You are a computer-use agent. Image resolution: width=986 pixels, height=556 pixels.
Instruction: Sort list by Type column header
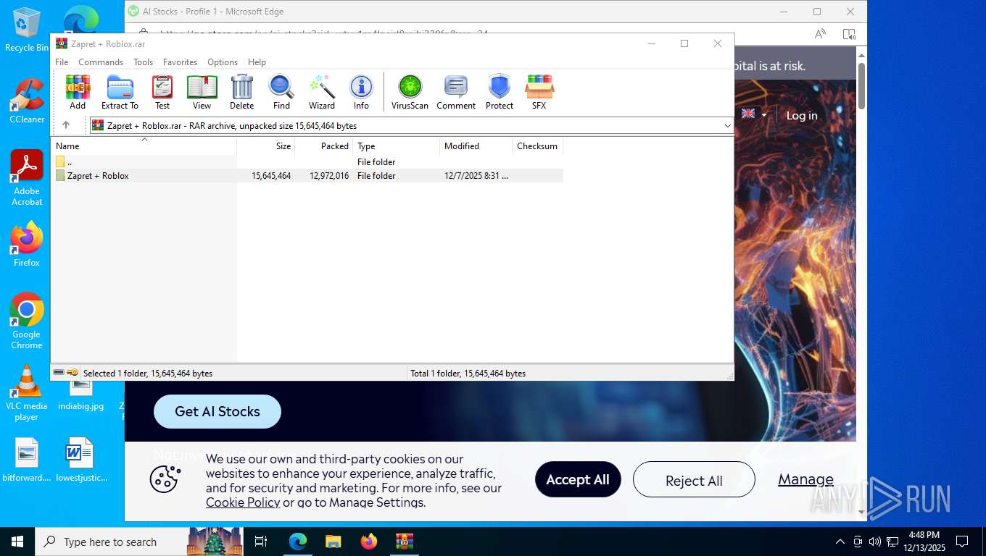click(397, 146)
